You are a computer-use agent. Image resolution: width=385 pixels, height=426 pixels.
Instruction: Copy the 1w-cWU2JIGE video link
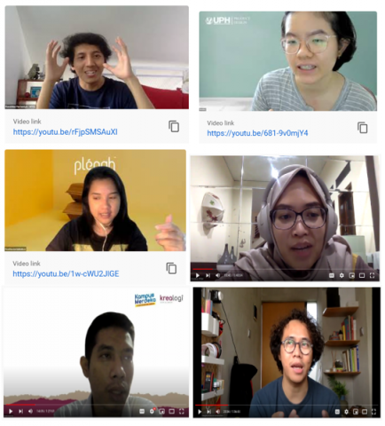[171, 268]
